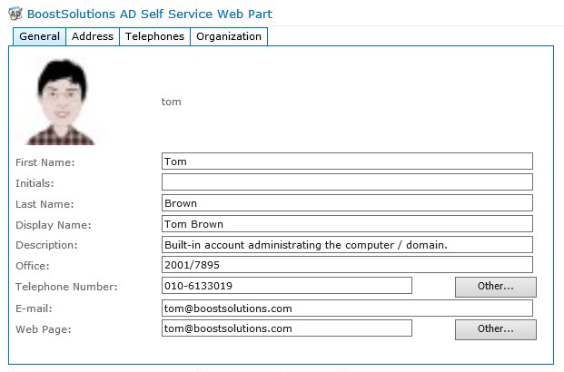
Task: Focus the empty Initials field
Action: [x=347, y=182]
